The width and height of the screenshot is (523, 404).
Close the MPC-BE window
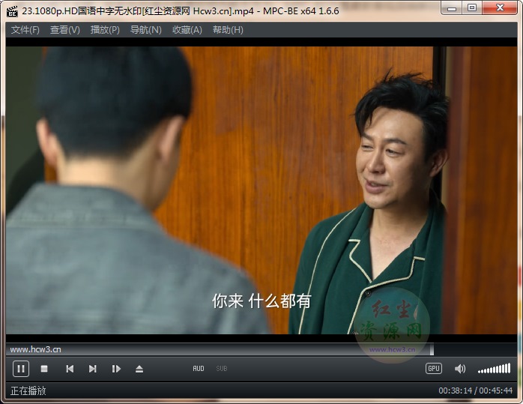pyautogui.click(x=500, y=8)
